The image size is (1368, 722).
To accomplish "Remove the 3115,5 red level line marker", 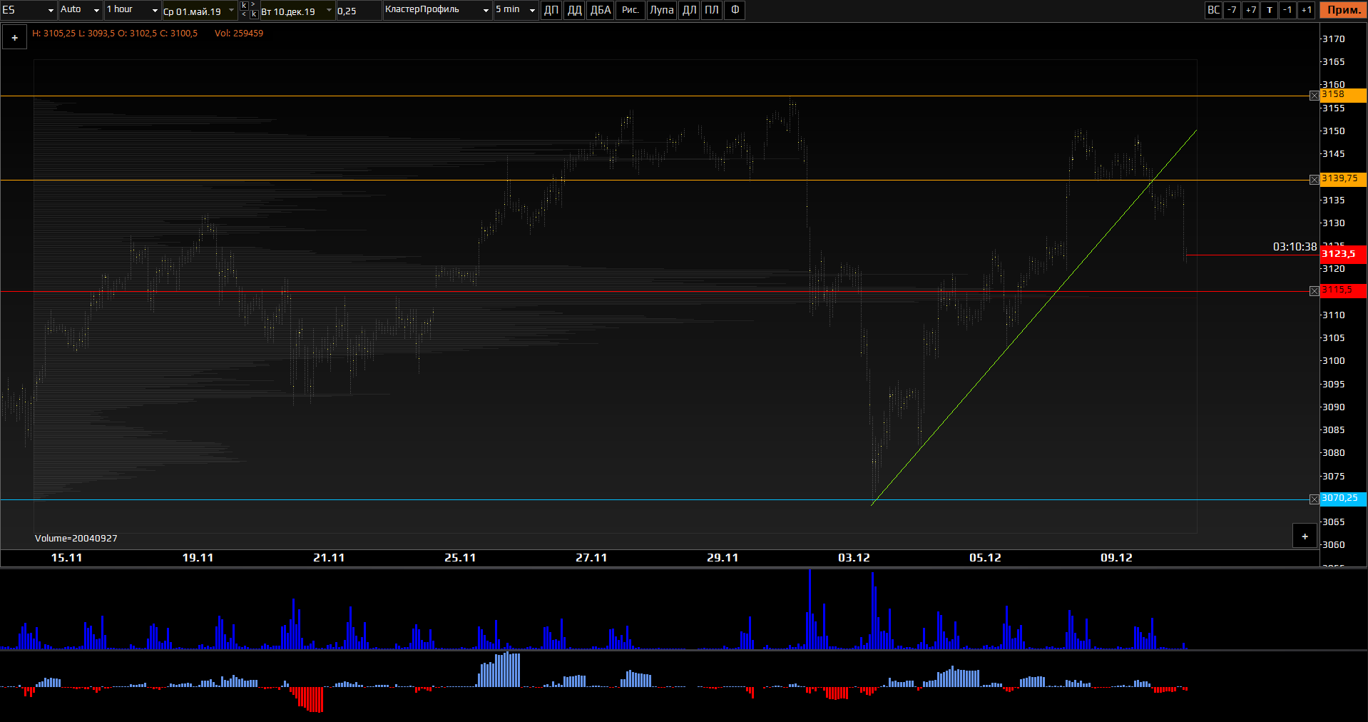I will point(1315,291).
